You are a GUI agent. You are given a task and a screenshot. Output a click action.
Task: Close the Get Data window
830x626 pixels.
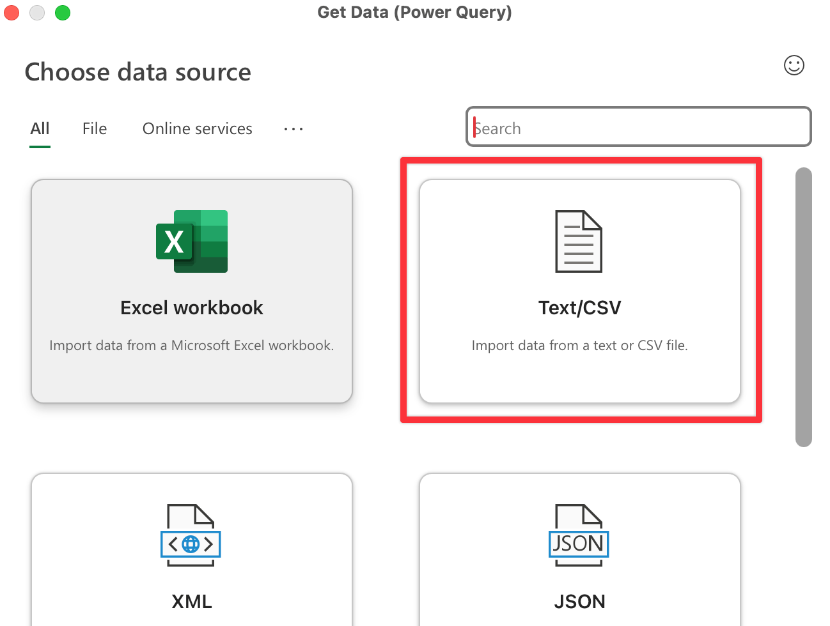pyautogui.click(x=12, y=12)
